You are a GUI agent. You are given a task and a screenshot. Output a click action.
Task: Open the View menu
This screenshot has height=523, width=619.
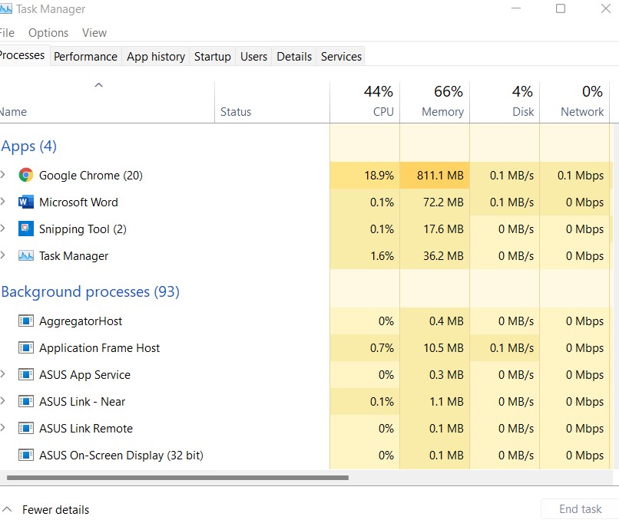pyautogui.click(x=94, y=33)
